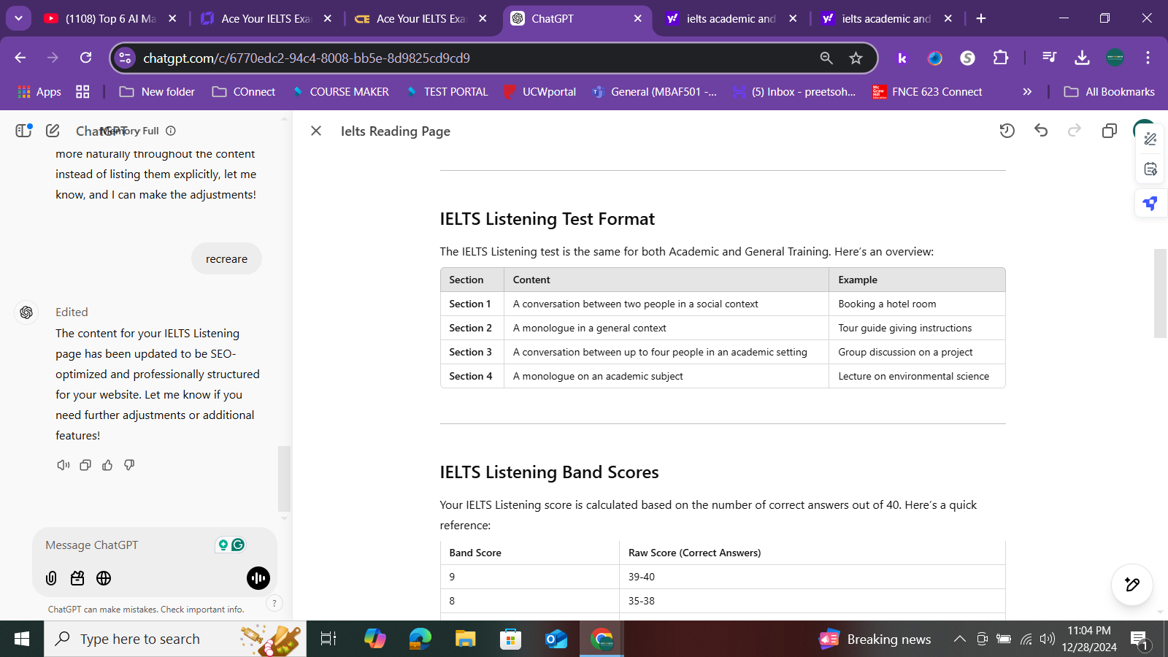Open the ChatGPT sidebar toggle icon
This screenshot has height=657, width=1168.
[23, 131]
